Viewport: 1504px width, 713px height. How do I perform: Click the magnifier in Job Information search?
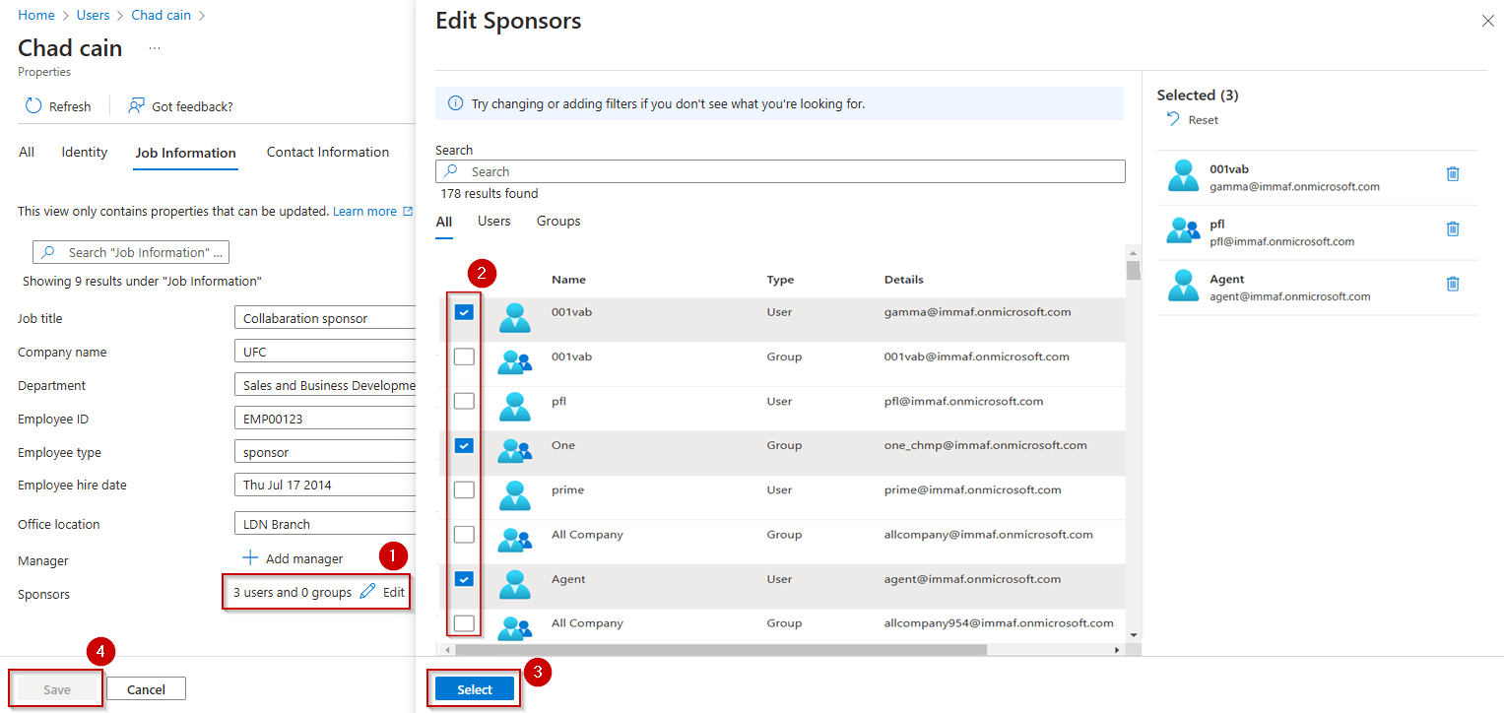(47, 252)
